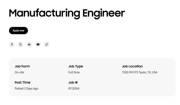Click the Job Type label

75,66
